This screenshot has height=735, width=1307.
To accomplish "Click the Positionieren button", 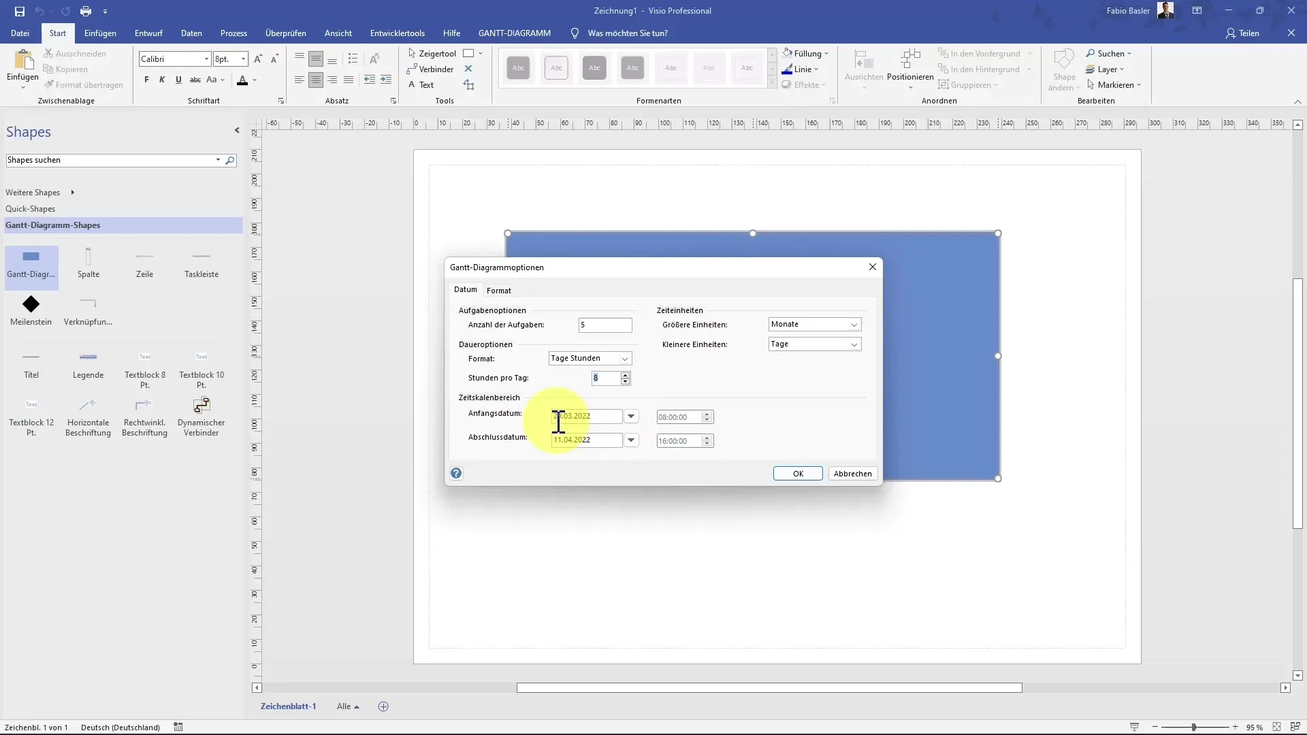I will (910, 68).
